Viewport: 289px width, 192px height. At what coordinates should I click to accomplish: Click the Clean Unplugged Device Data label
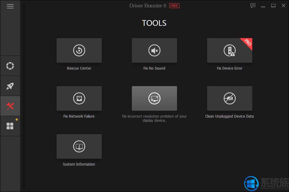[229, 116]
